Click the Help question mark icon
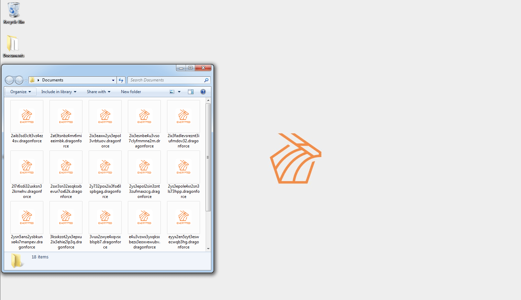This screenshot has height=300, width=521. pos(203,91)
